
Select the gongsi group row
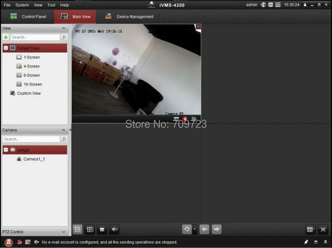pos(35,150)
